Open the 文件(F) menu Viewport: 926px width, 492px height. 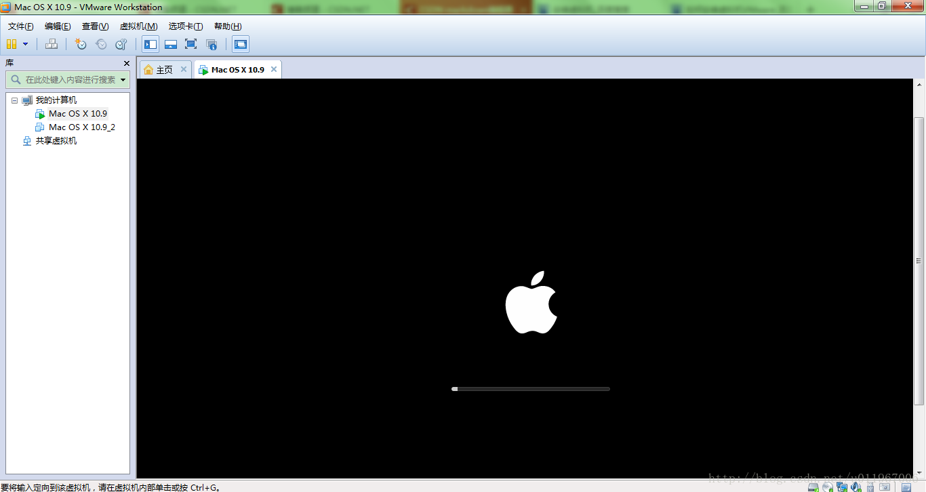coord(21,26)
